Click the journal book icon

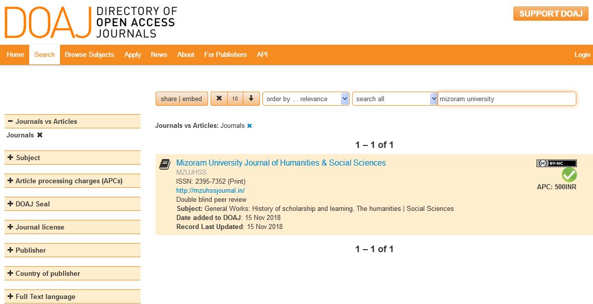point(165,164)
